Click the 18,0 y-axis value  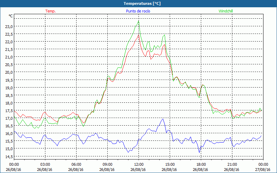click(x=9, y=103)
